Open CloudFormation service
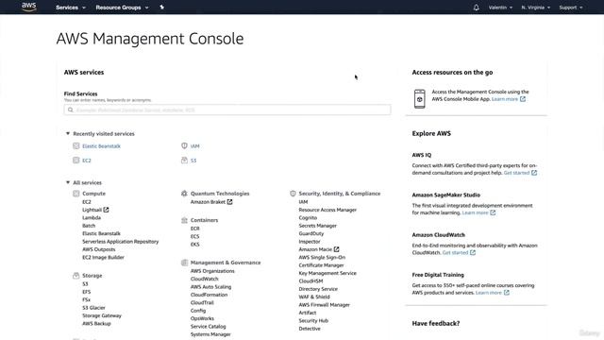This screenshot has width=604, height=340. click(209, 295)
